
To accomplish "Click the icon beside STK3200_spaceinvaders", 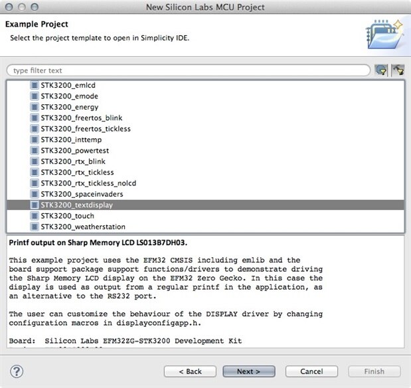I will coord(34,194).
